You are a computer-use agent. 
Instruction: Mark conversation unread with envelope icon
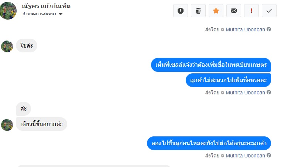pyautogui.click(x=234, y=11)
